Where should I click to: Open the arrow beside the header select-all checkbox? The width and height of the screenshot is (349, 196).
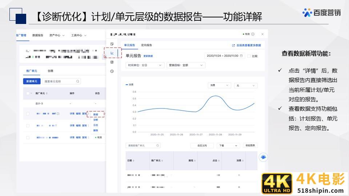[x=31, y=93]
